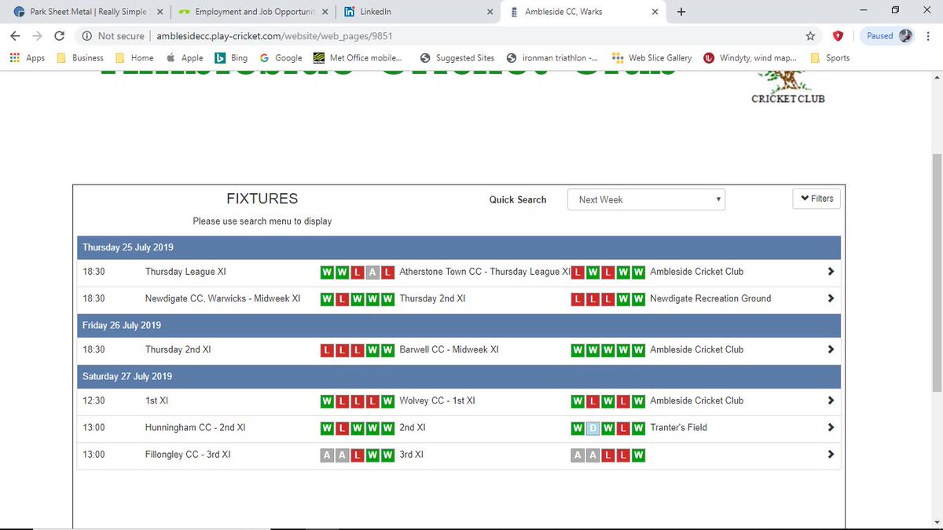
Task: Click the Newdigate Recreation Ground ground link
Action: 710,298
